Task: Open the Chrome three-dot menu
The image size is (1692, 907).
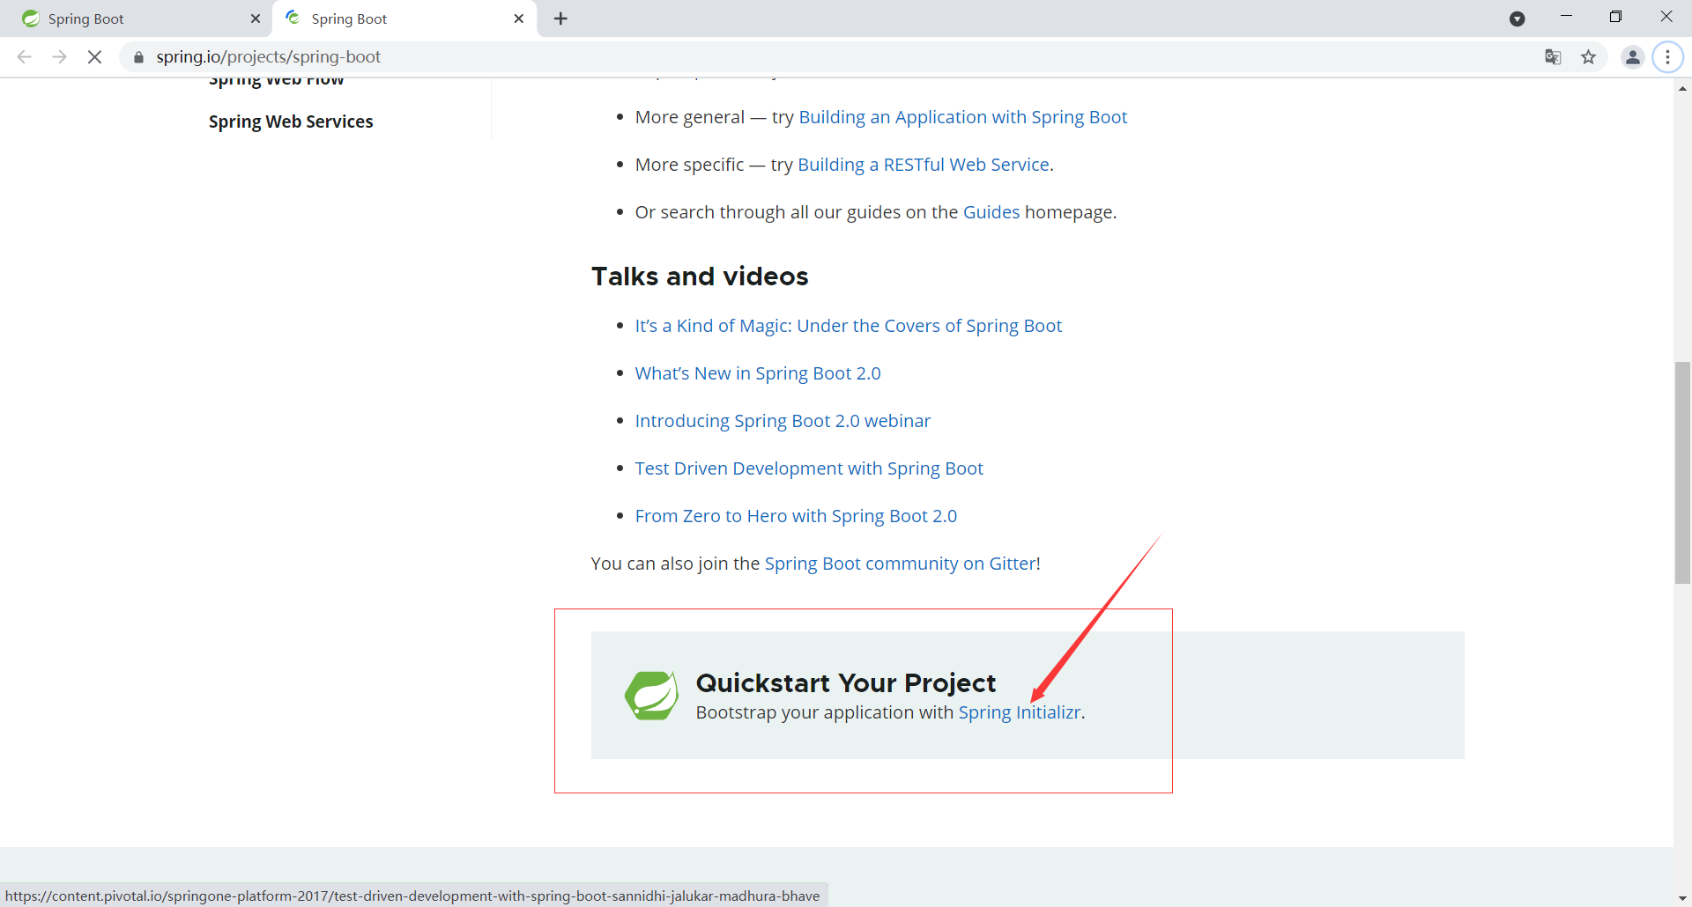Action: [x=1667, y=57]
